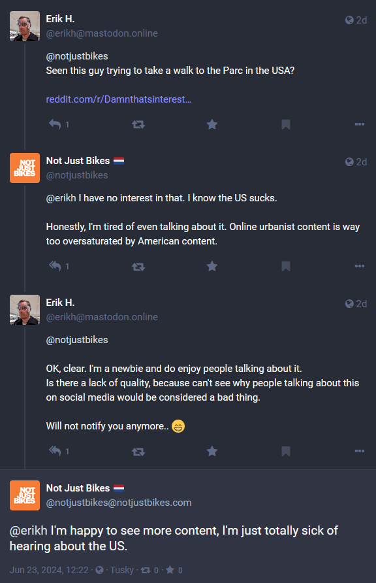This screenshot has height=583, width=376.
Task: Open the reddit.com/r/Damnthatsinterest link
Action: [119, 99]
